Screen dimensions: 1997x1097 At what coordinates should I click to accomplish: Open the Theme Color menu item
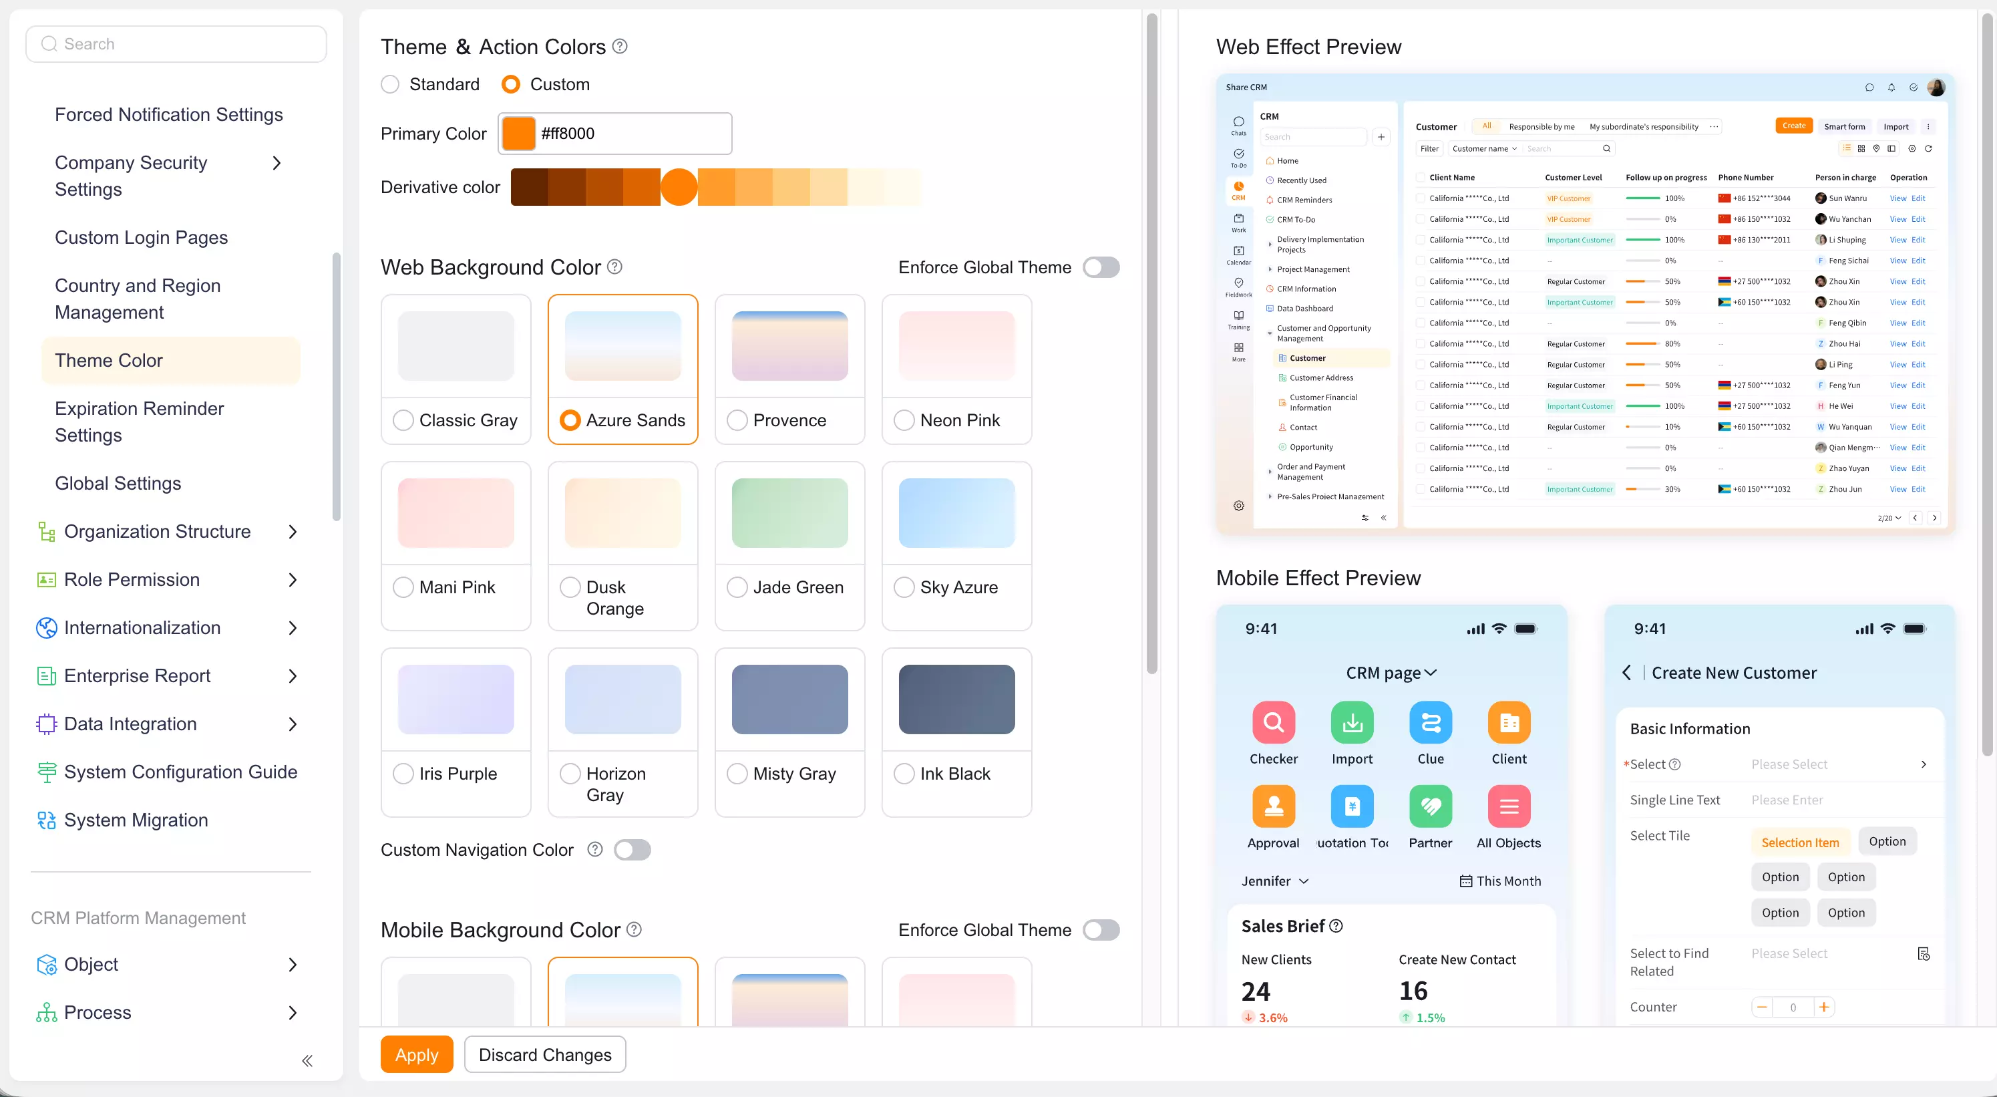[170, 359]
